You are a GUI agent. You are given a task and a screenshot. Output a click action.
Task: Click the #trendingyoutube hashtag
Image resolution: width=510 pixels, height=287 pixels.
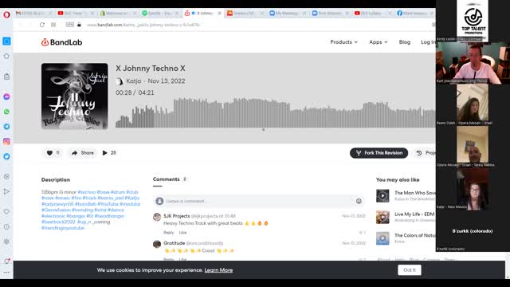click(x=63, y=228)
